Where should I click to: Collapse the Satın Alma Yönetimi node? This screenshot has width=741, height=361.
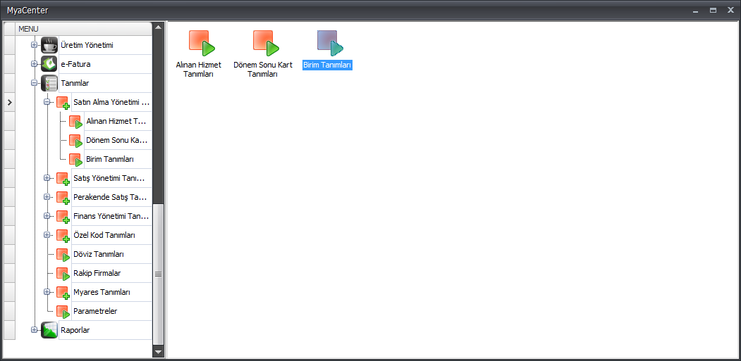[x=47, y=102]
